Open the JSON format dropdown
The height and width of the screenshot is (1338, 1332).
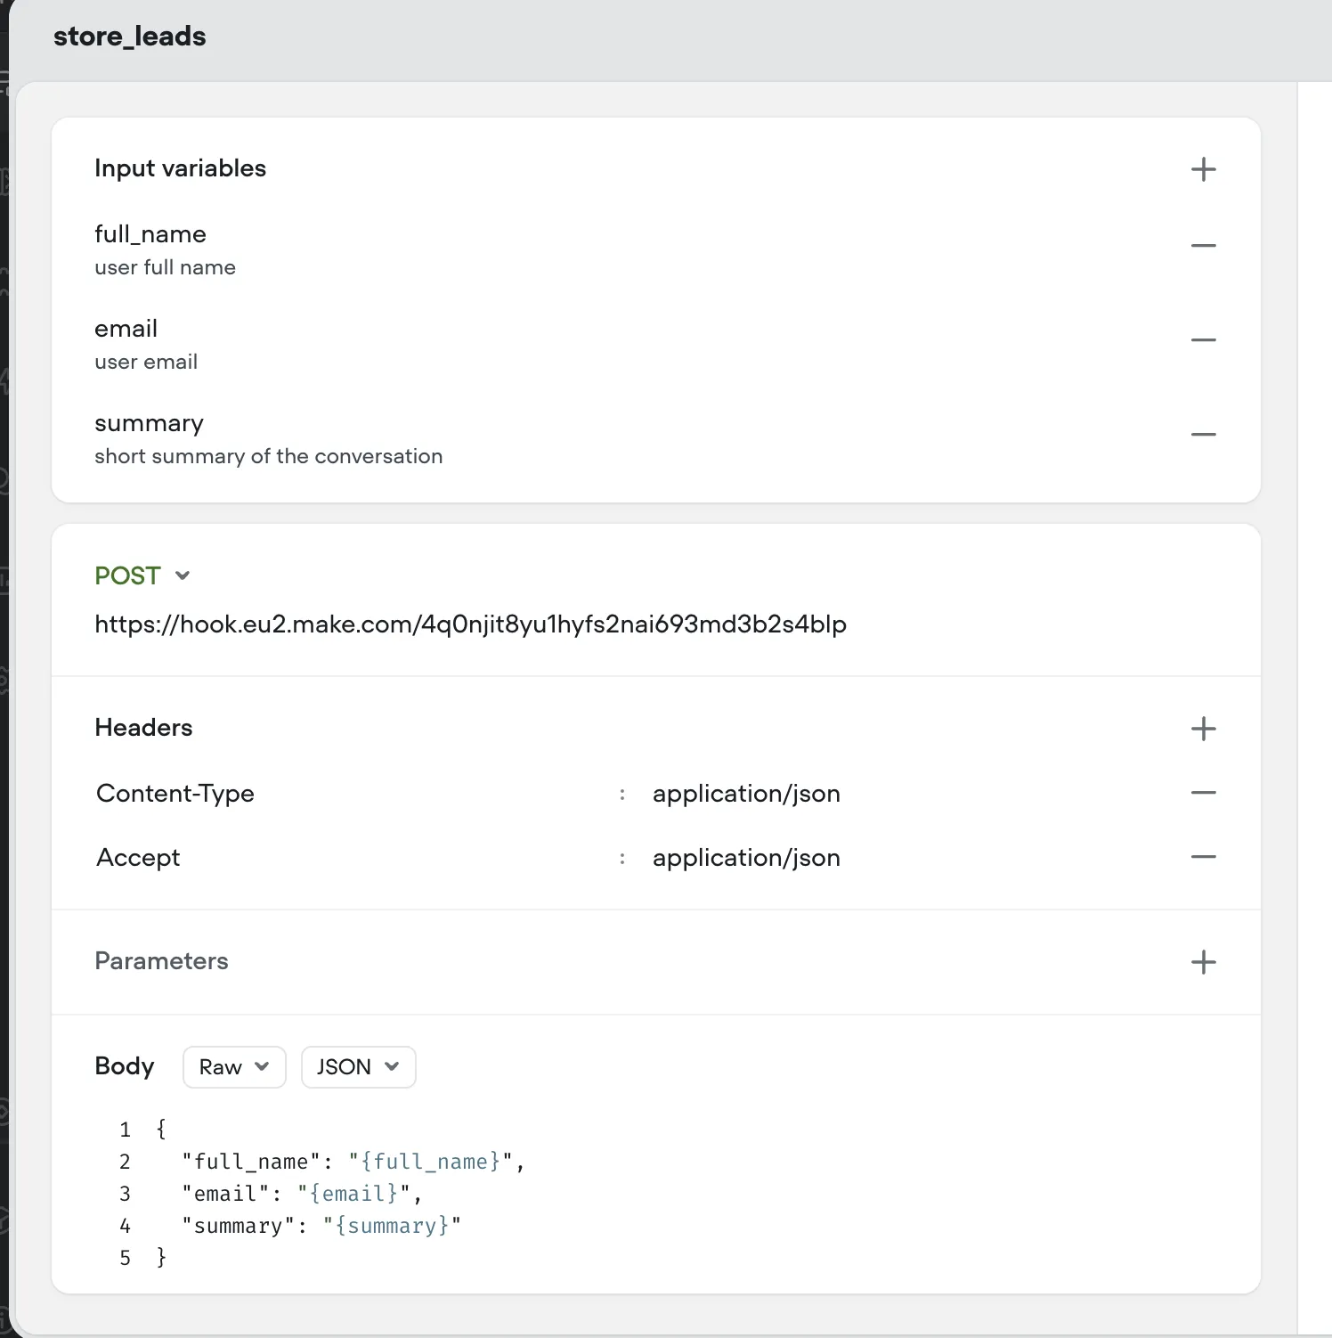pyautogui.click(x=358, y=1067)
